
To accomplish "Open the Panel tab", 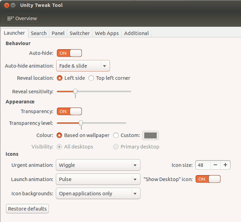I will pos(58,33).
